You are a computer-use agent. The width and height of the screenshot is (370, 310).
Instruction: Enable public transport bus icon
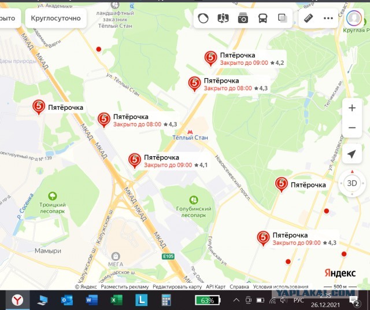[262, 18]
